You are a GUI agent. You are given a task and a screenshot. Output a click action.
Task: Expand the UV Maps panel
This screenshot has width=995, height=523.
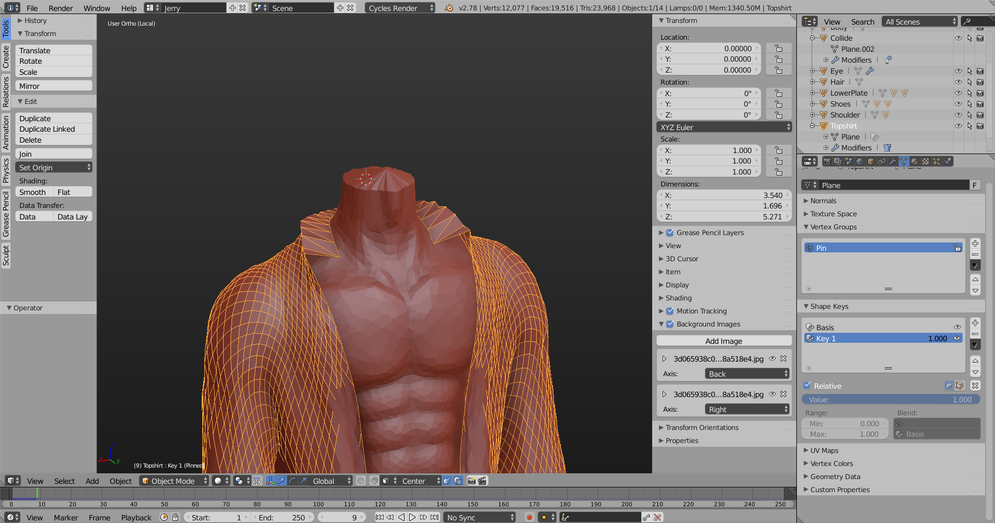point(824,450)
